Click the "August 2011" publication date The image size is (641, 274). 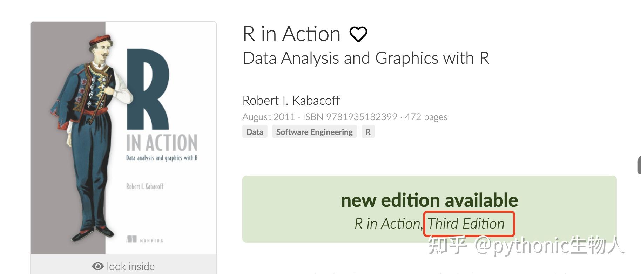click(268, 117)
